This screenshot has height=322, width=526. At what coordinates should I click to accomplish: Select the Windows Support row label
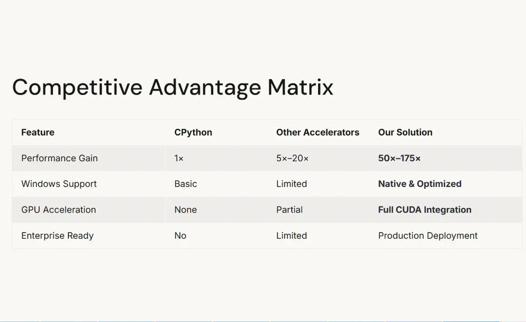[x=59, y=184]
